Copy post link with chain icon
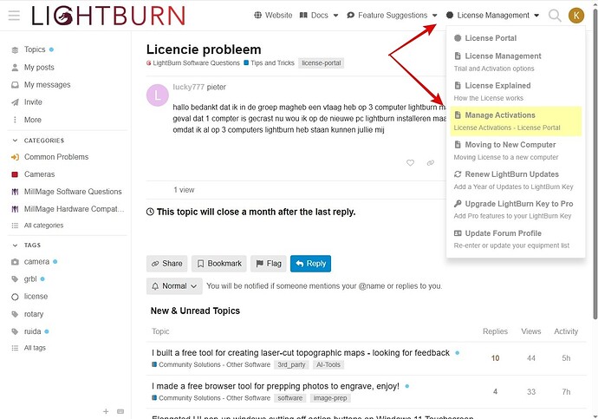 430,163
